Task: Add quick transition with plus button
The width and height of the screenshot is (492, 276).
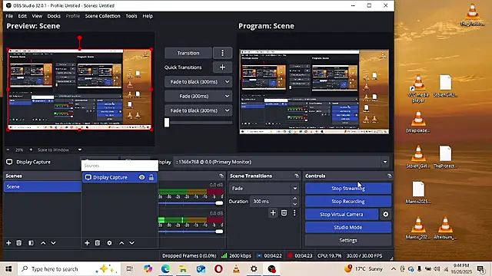Action: pyautogui.click(x=222, y=67)
